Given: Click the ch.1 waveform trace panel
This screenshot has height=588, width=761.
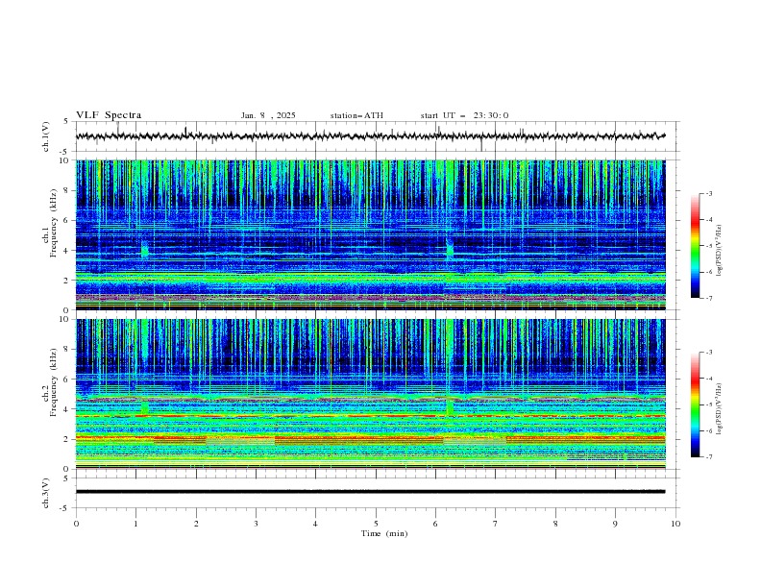Looking at the screenshot, I should click(378, 136).
